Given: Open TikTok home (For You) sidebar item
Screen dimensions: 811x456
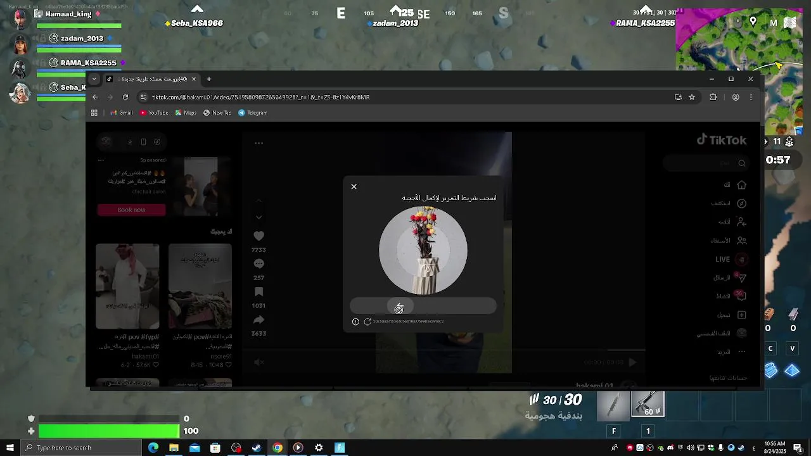Looking at the screenshot, I should (736, 185).
